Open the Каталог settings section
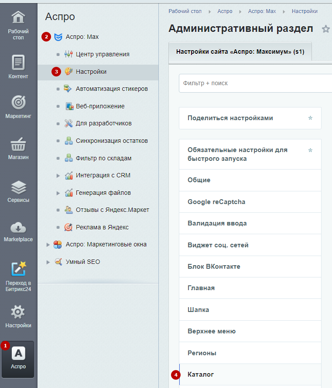This screenshot has width=332, height=388. pyautogui.click(x=250, y=374)
